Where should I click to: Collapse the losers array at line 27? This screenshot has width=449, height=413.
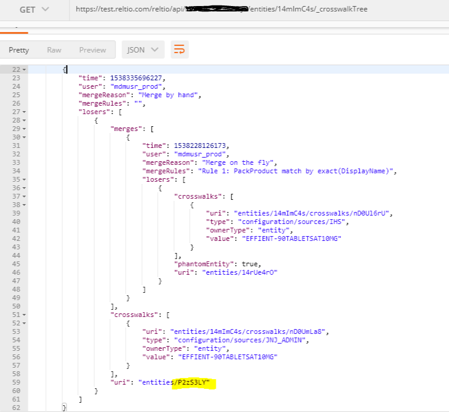24,112
